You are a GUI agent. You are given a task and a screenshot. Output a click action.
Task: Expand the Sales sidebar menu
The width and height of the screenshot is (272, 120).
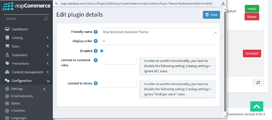(26, 46)
